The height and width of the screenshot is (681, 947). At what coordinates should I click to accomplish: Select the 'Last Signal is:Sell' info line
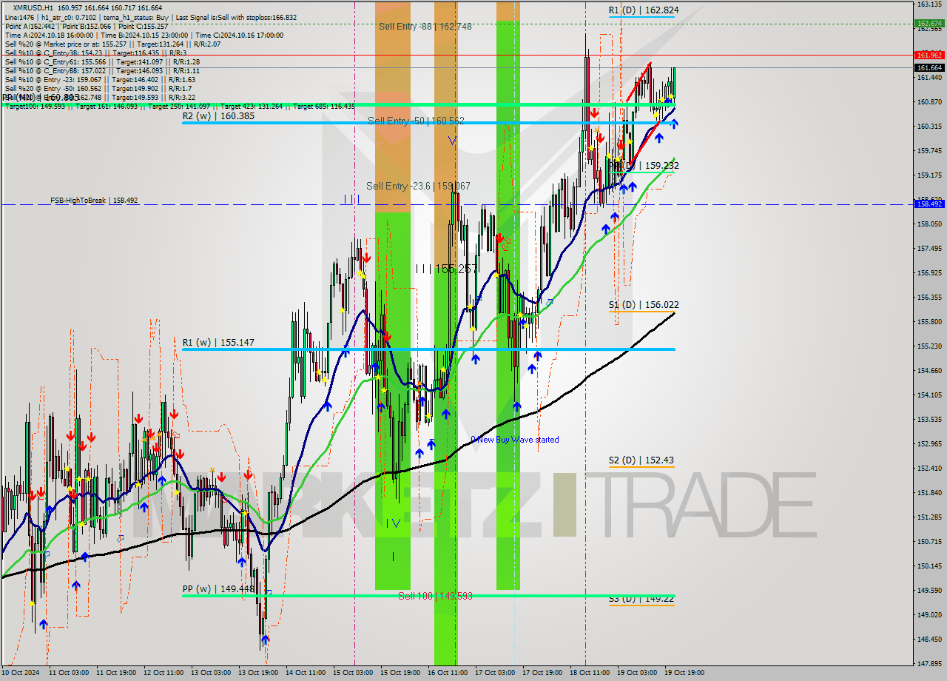[149, 17]
